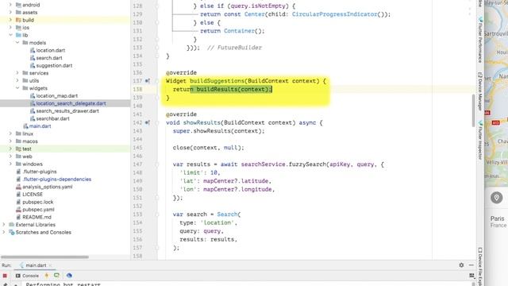Collapse the lib folder
Image resolution: width=508 pixels, height=286 pixels.
10,35
